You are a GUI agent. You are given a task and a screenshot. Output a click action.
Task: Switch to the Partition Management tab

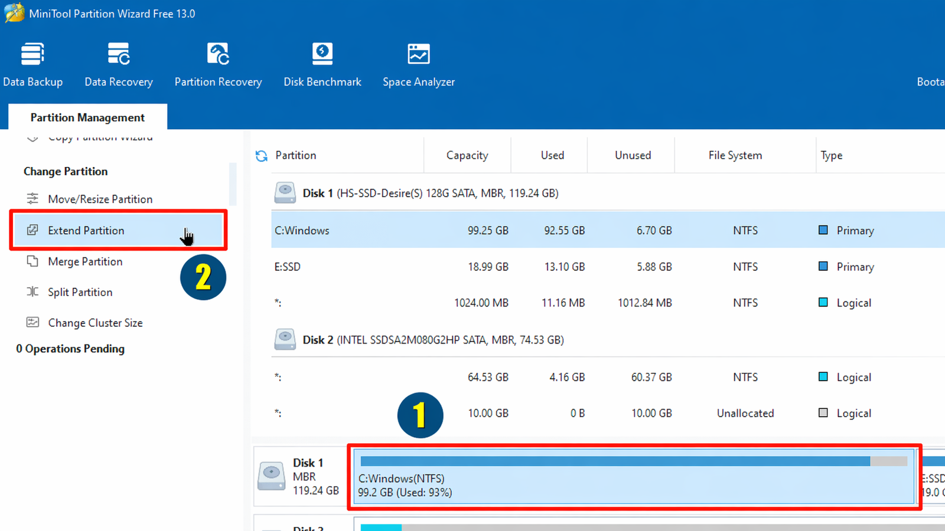[87, 117]
